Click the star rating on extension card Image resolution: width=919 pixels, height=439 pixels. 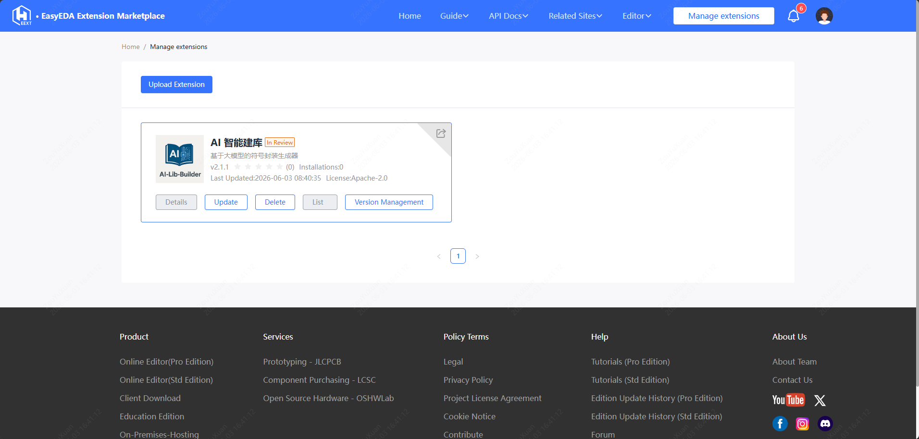(x=259, y=167)
